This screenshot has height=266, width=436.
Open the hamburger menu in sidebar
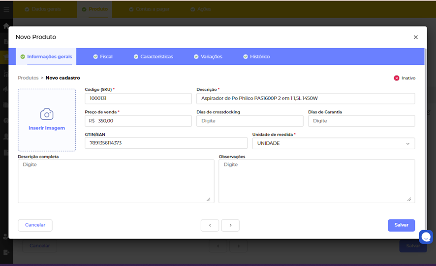[x=6, y=9]
